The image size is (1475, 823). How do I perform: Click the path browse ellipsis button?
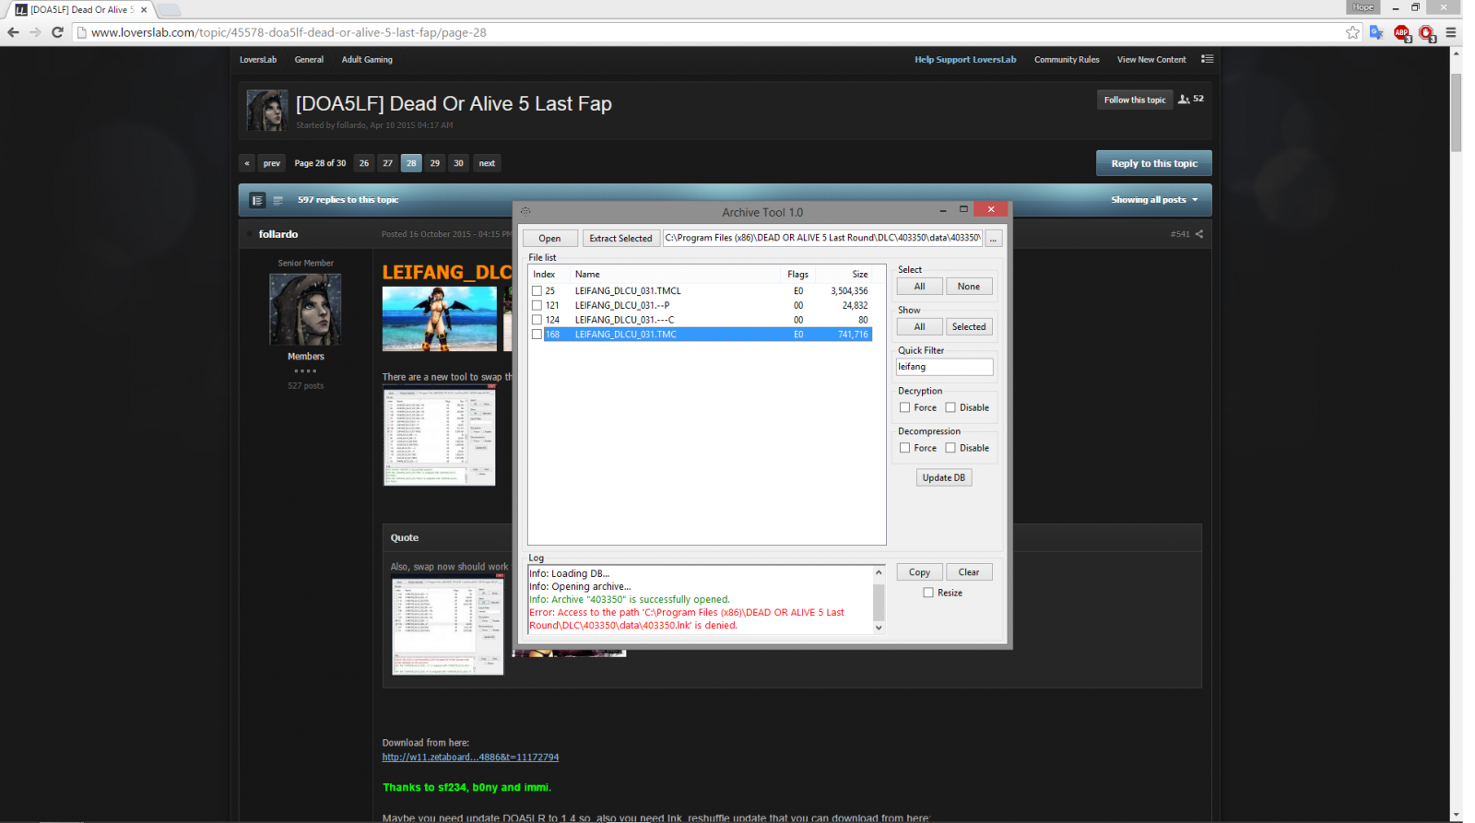point(993,239)
